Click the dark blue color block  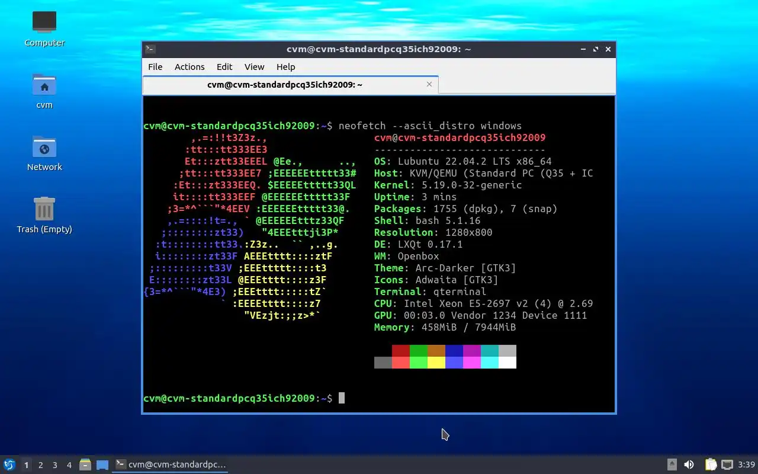click(x=454, y=351)
